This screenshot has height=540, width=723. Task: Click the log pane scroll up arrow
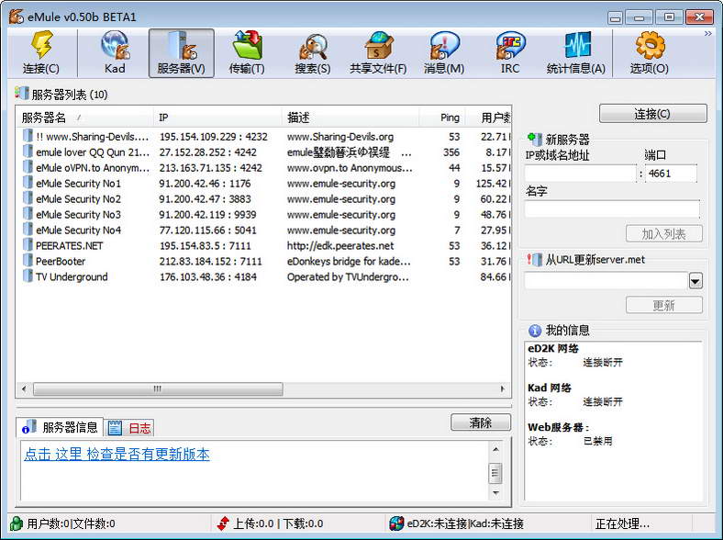[x=495, y=449]
